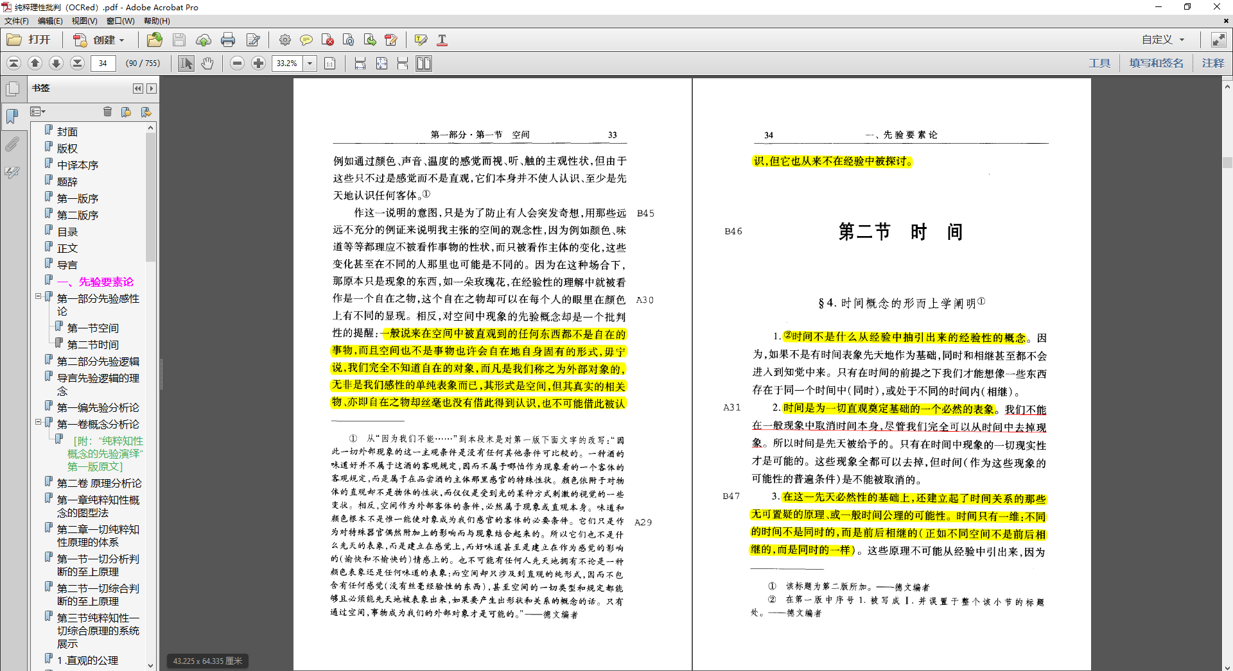
Task: Toggle the Bookmarks navigation panel button
Action: [12, 116]
